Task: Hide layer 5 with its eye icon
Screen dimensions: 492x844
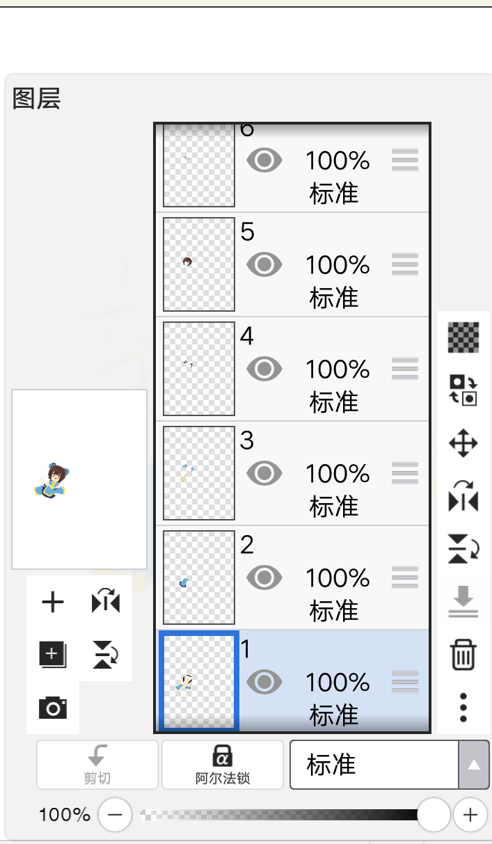Action: pyautogui.click(x=264, y=264)
